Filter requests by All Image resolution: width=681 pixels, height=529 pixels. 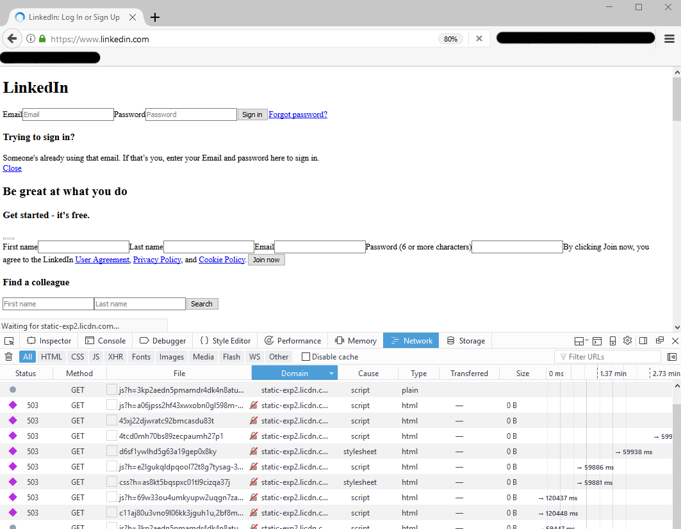[28, 357]
